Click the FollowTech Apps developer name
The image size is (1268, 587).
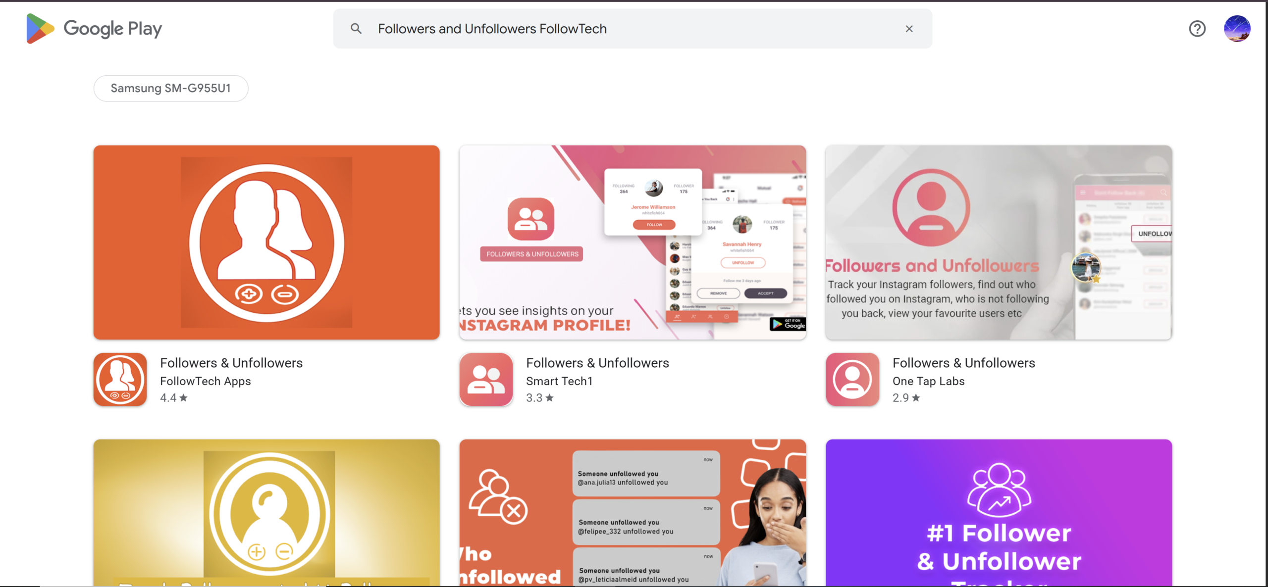[206, 381]
